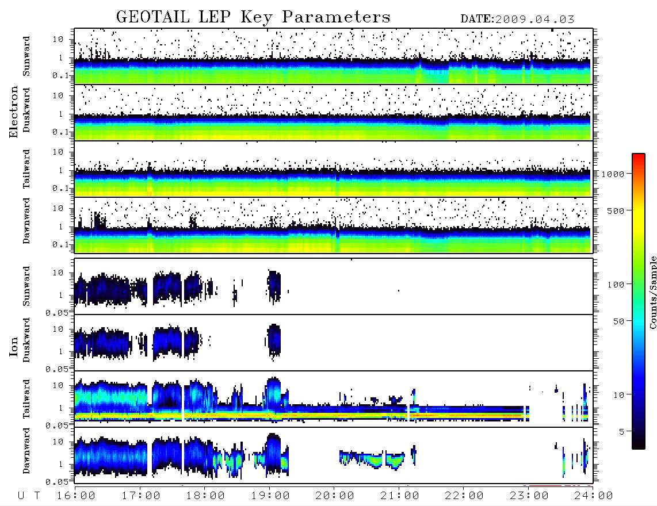Click the Ion Dawnward spectrogram panel
The width and height of the screenshot is (657, 506).
point(334,455)
